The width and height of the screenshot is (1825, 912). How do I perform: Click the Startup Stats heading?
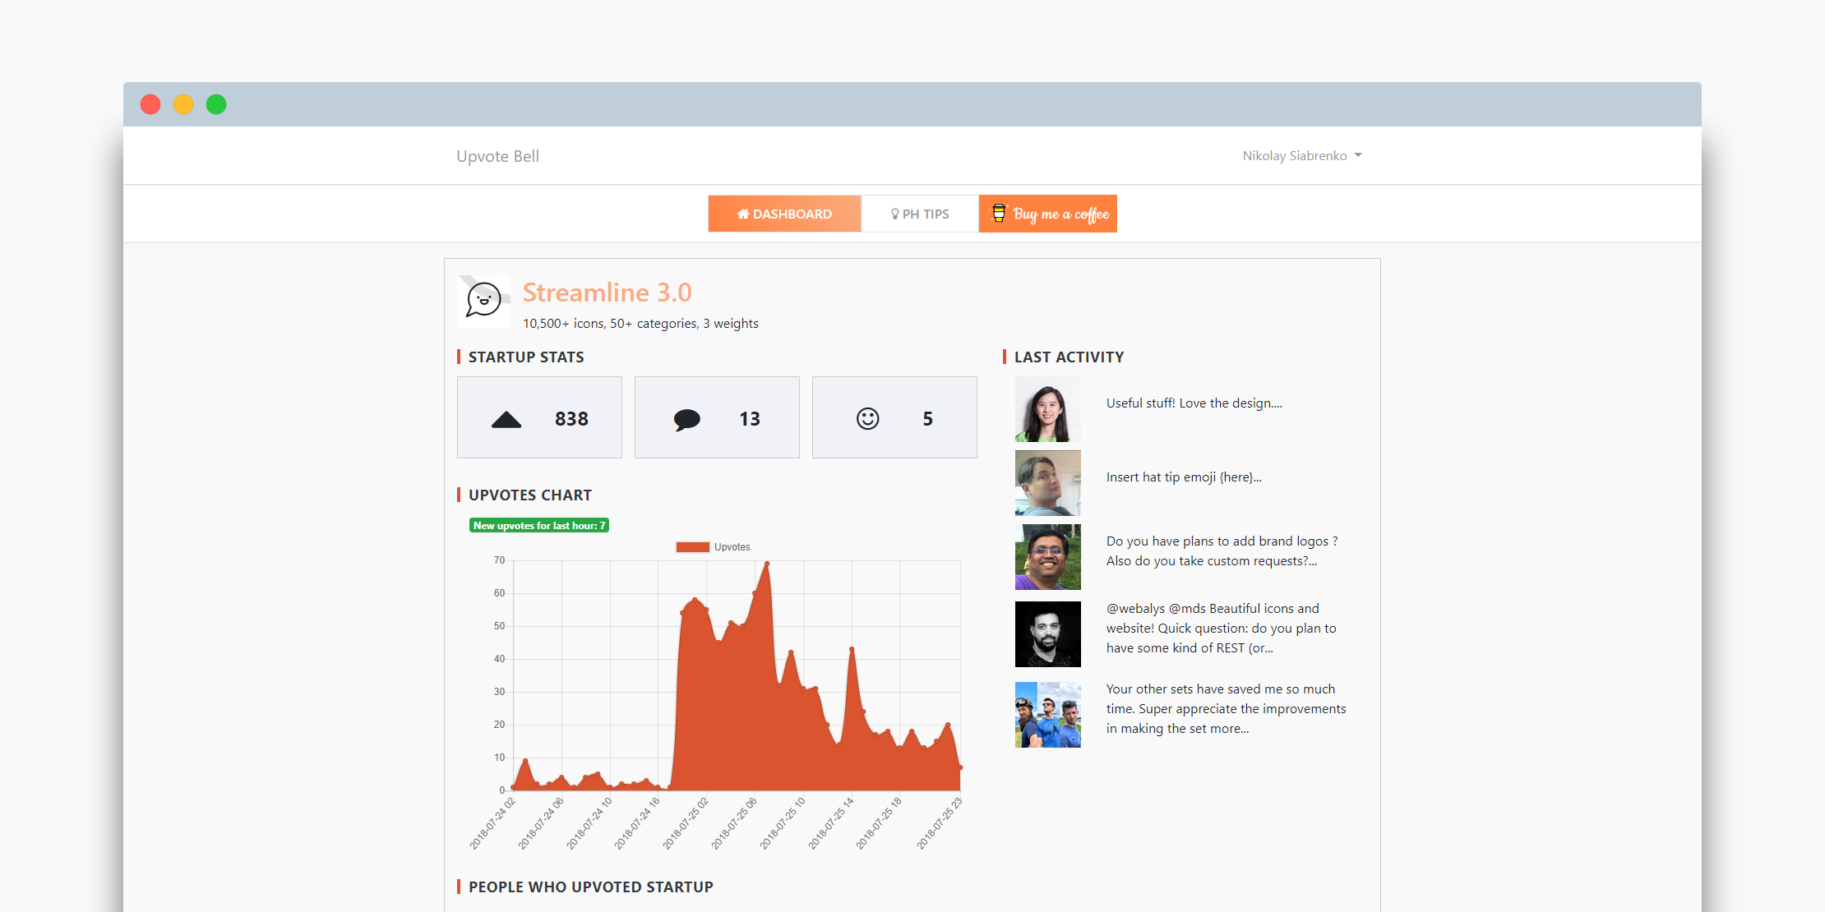(526, 357)
